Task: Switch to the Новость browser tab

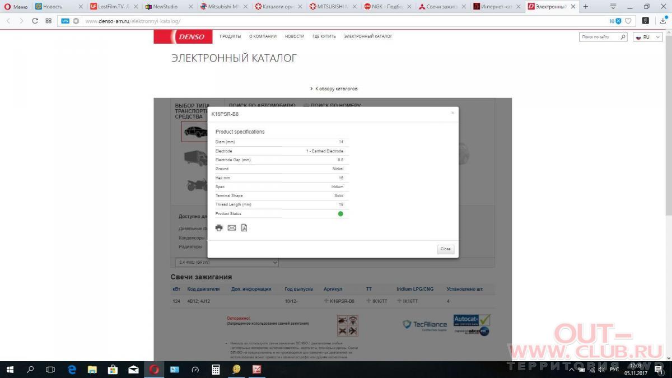Action: coord(58,7)
